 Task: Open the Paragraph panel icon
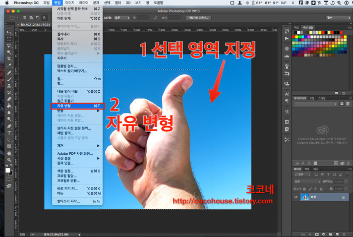(287, 101)
